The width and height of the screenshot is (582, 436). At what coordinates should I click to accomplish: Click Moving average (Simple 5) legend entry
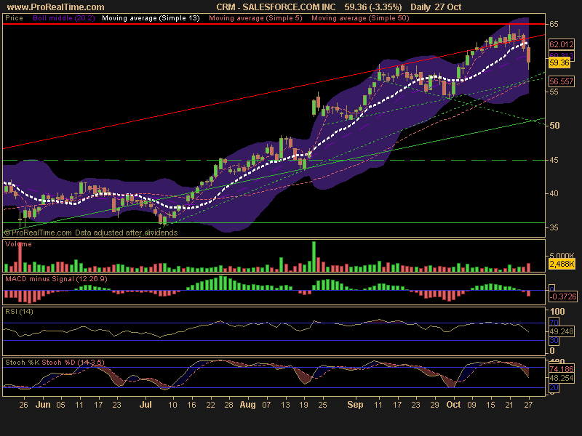[255, 18]
